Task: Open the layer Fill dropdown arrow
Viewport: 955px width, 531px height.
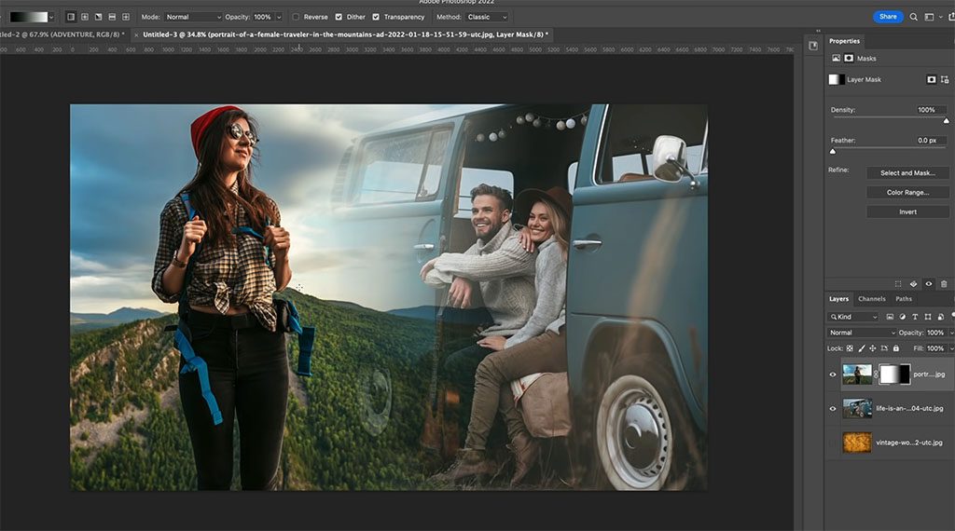Action: (951, 348)
